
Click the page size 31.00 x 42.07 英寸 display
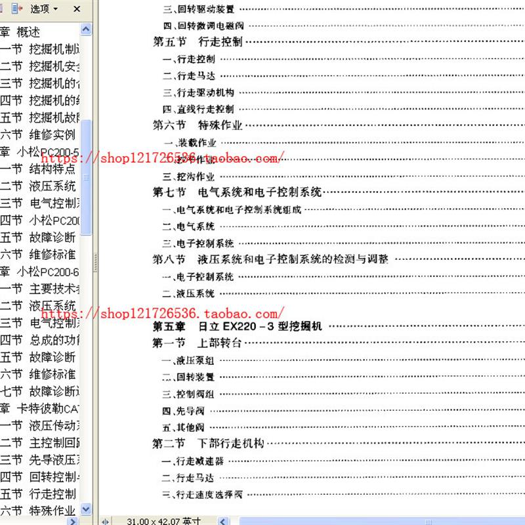pos(163,521)
